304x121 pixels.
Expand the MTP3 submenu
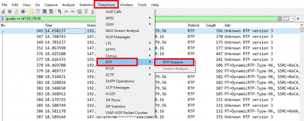click(x=126, y=49)
